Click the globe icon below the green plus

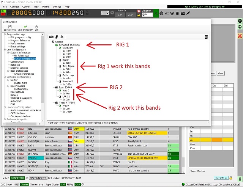coord(240,27)
